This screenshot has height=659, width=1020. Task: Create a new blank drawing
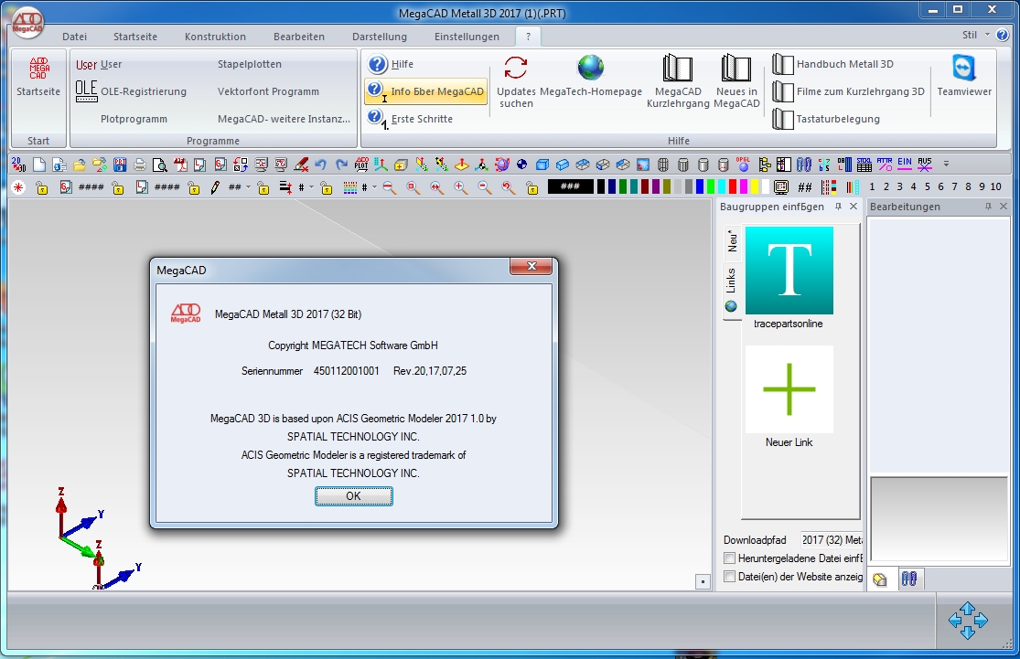[x=39, y=165]
